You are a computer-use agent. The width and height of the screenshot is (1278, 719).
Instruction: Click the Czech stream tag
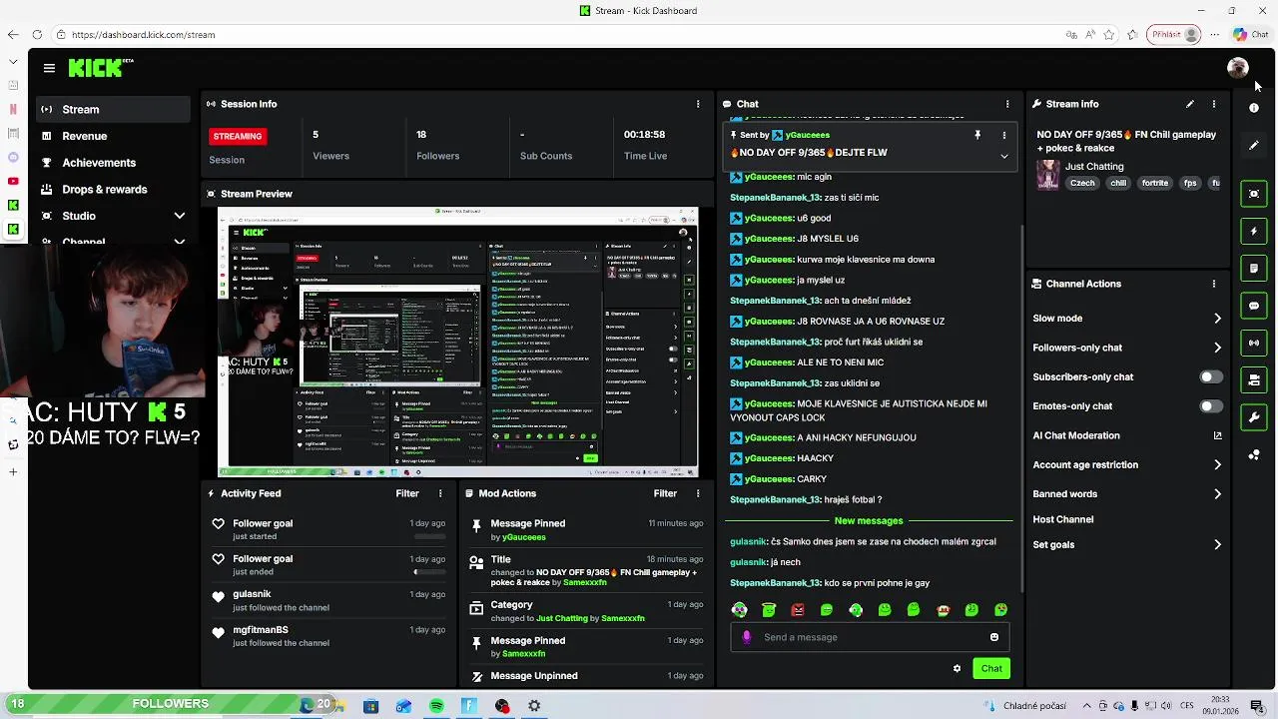(x=1082, y=184)
